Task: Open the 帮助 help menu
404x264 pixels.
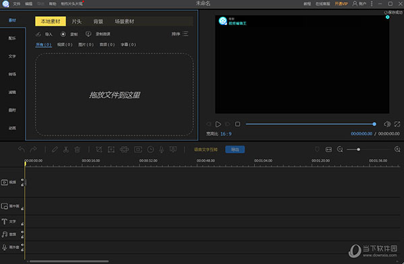Action: point(53,3)
